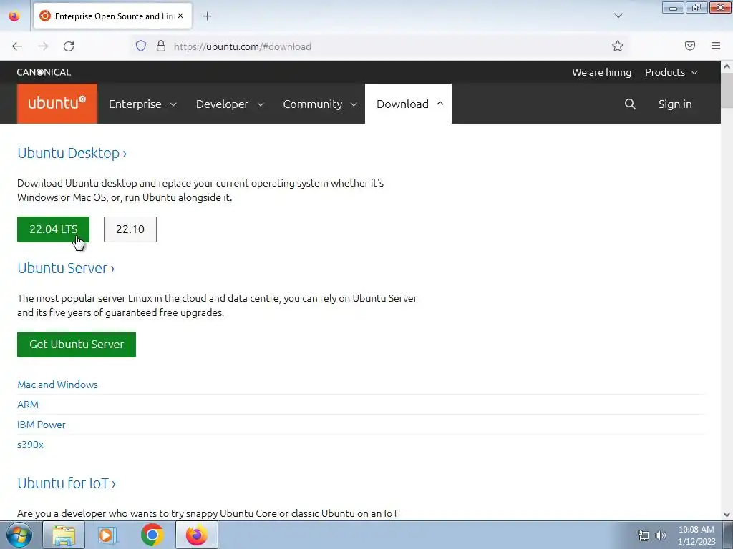Open the Ubuntu for IoT heading link
733x549 pixels.
pyautogui.click(x=67, y=483)
